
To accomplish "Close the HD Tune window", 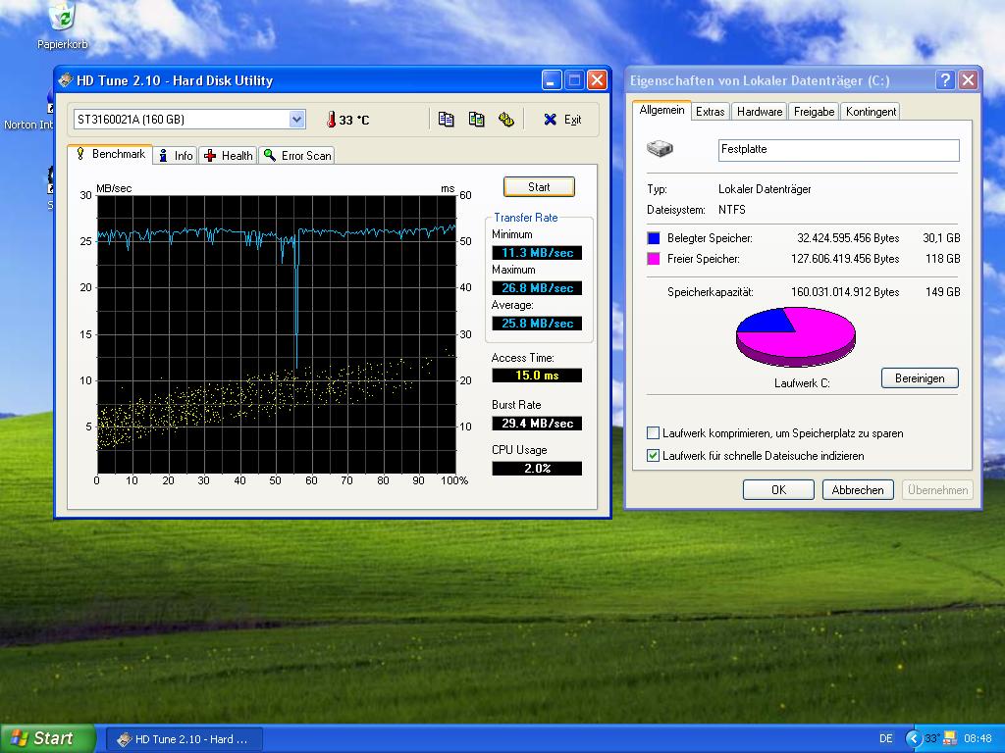I will click(x=597, y=80).
